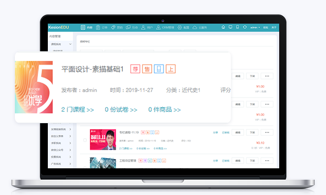
Task: Open the 云服务 cloud services menu
Action: [x=200, y=27]
